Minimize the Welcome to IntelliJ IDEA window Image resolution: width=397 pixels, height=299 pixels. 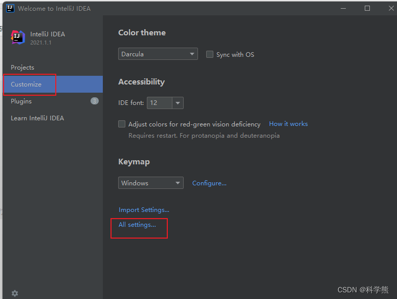pos(343,8)
